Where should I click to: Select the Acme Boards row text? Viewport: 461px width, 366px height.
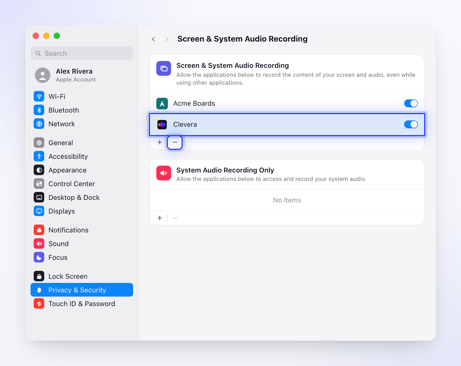[194, 103]
